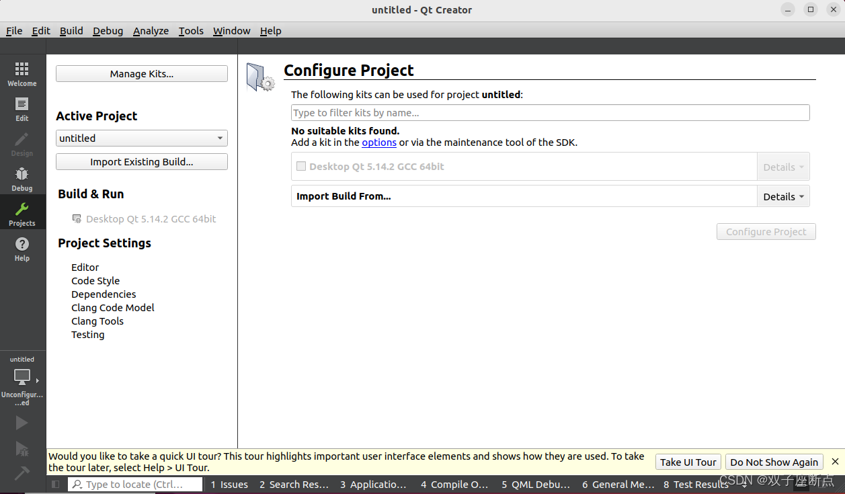Open the Active Project untitled dropdown
Image resolution: width=845 pixels, height=494 pixels.
coord(142,138)
